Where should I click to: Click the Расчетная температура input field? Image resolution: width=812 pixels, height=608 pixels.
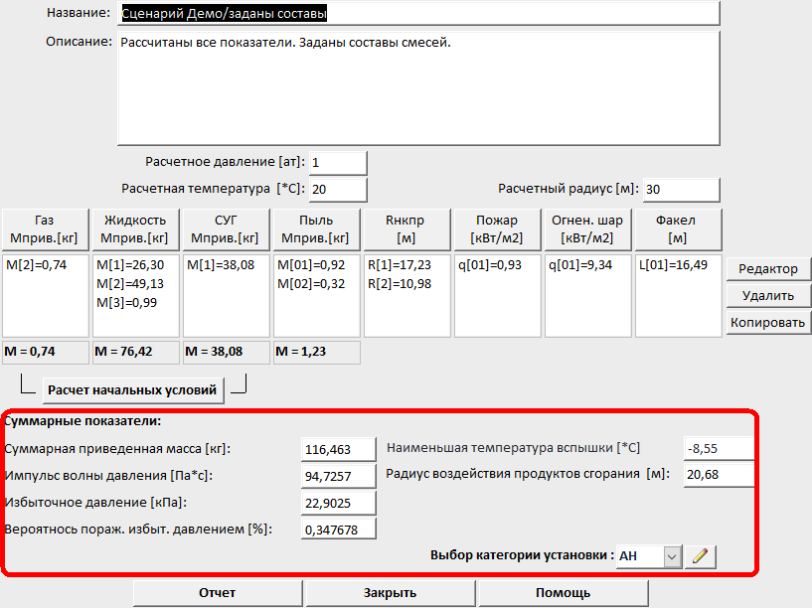338,190
